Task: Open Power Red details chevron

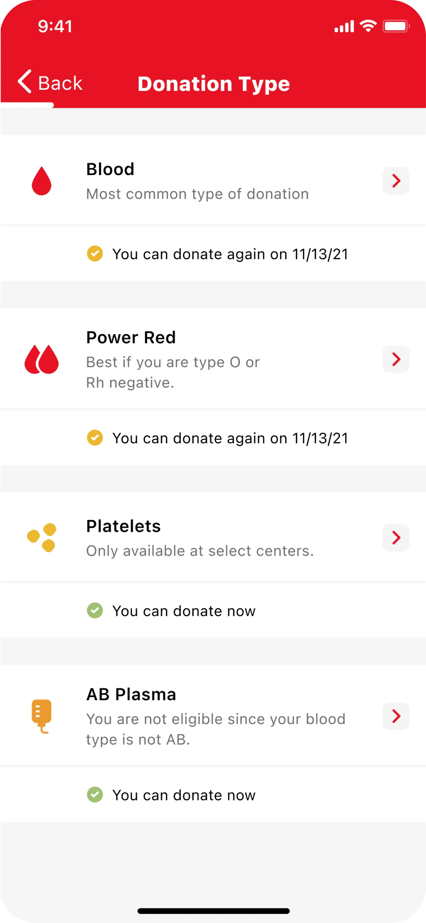Action: pyautogui.click(x=396, y=359)
